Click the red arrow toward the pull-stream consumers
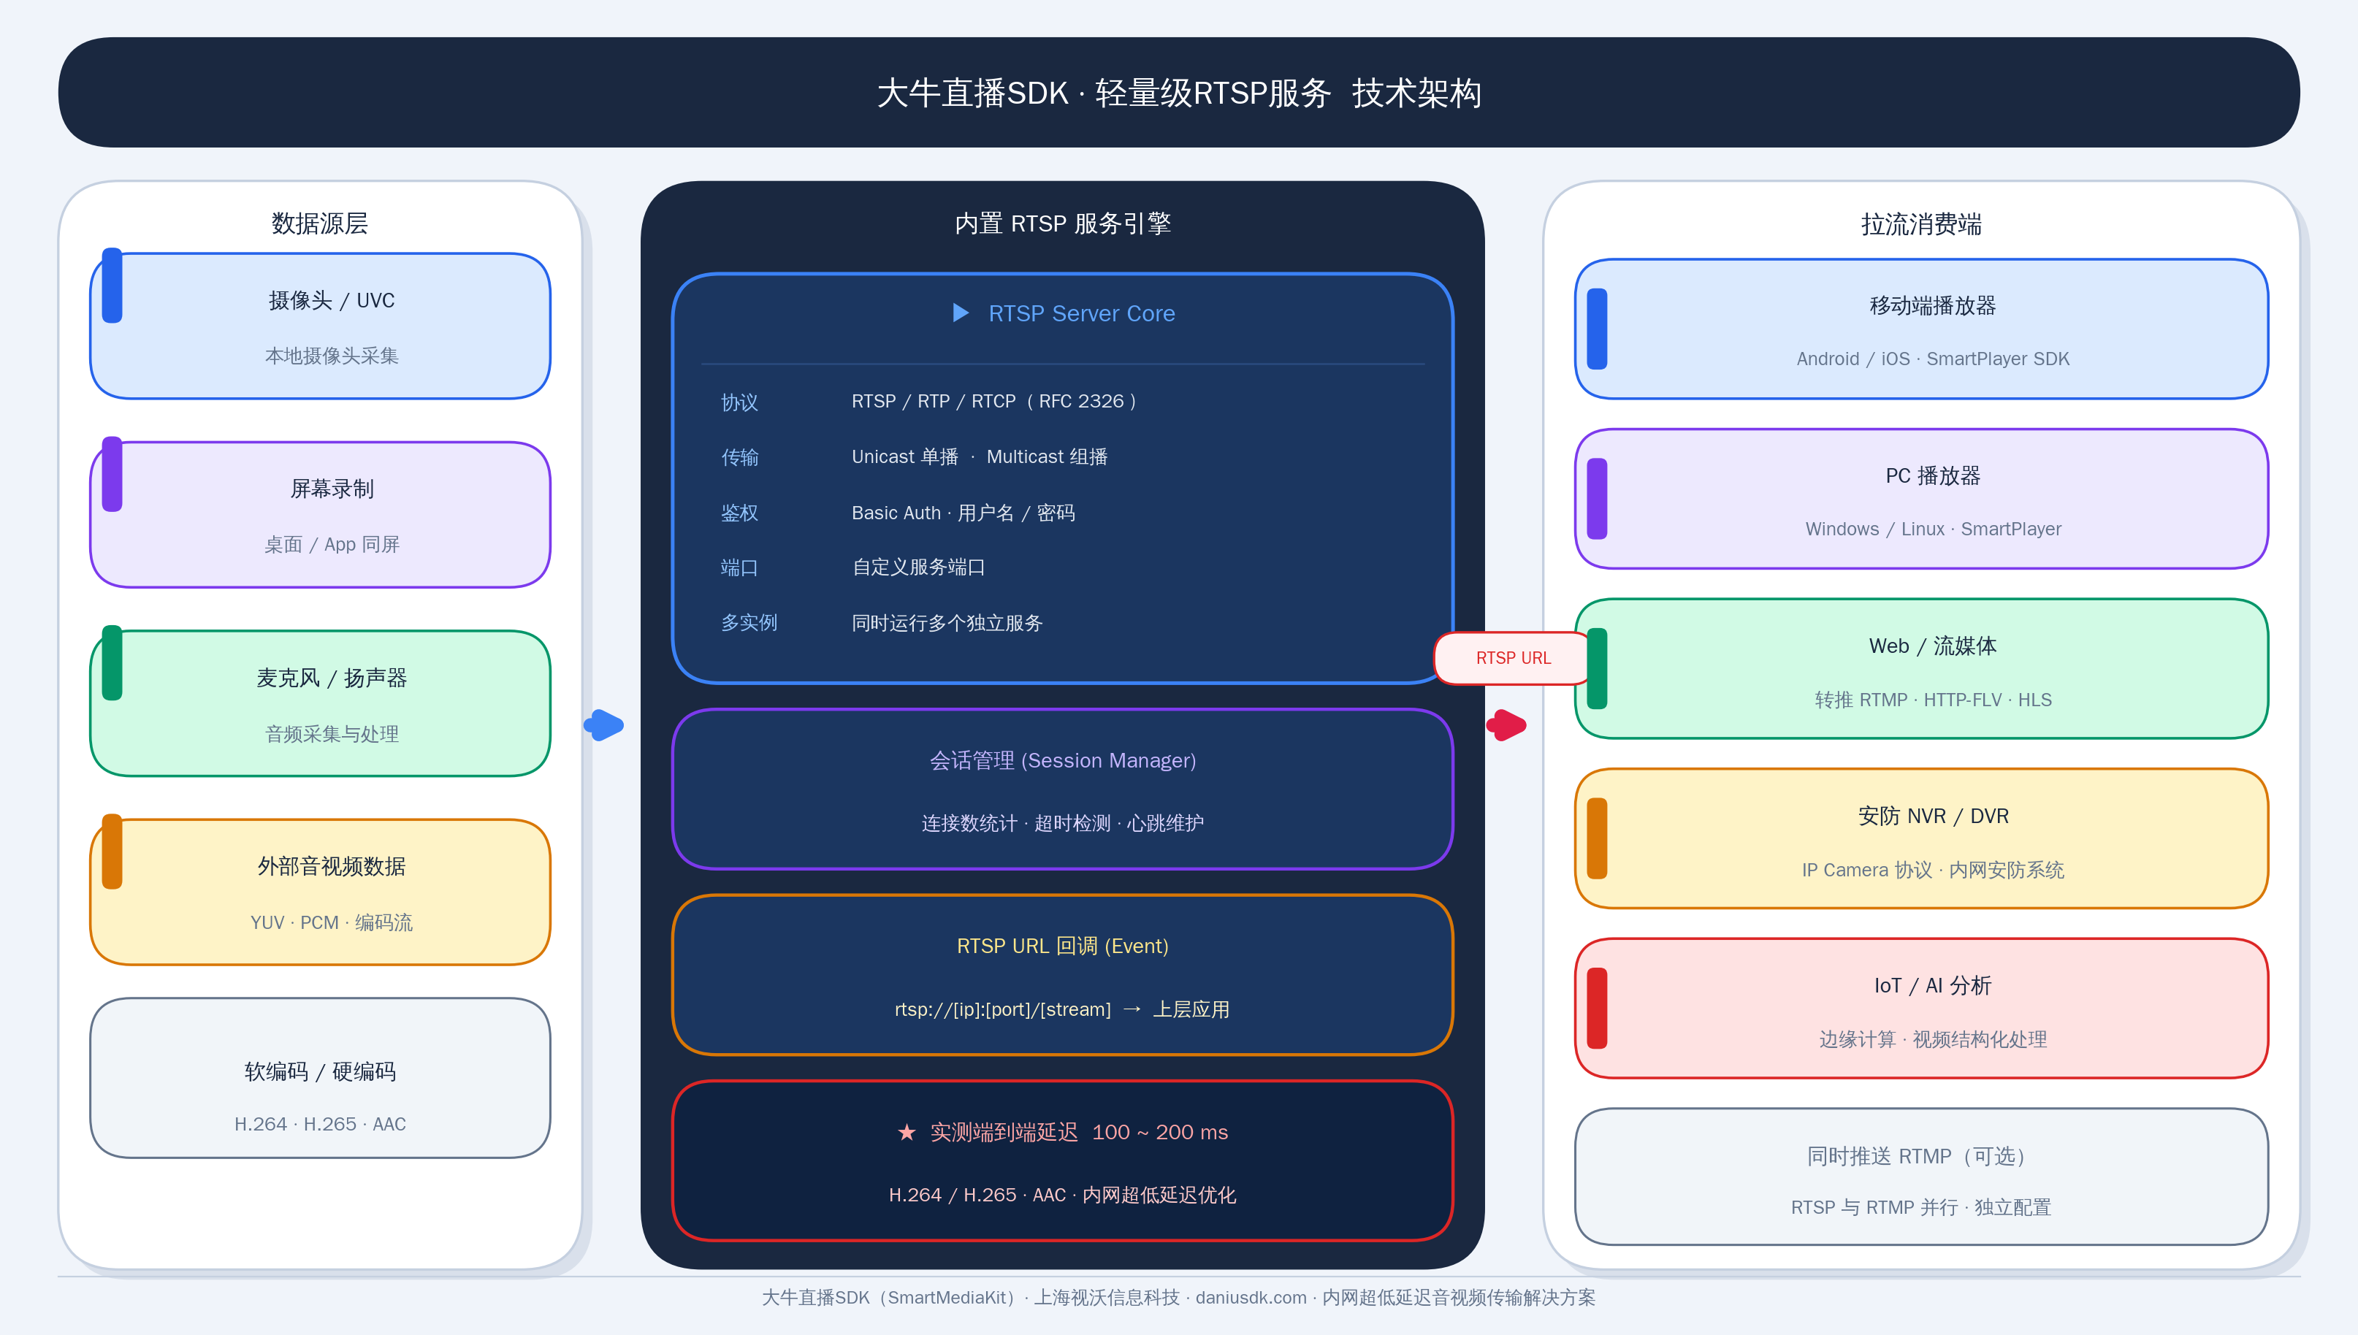 click(1506, 725)
